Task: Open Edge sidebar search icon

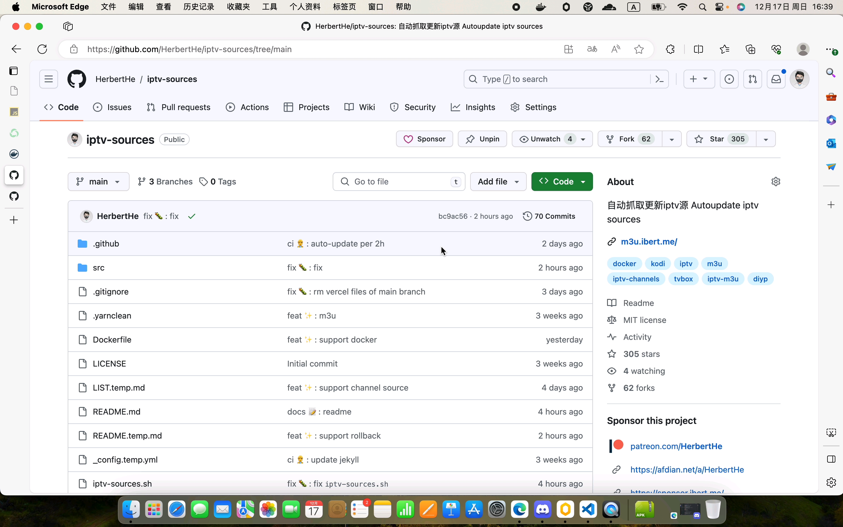Action: tap(831, 73)
